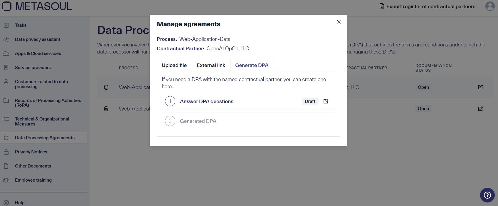The width and height of the screenshot is (498, 206).
Task: Select the External link tab
Action: tap(211, 65)
